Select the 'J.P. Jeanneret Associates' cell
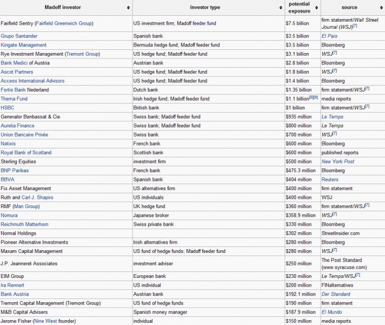The image size is (385, 325). (66, 264)
